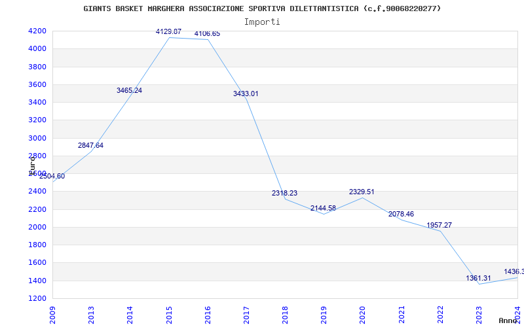524x327 pixels.
Task: Click the y-axis tick 1200
Action: (37, 298)
